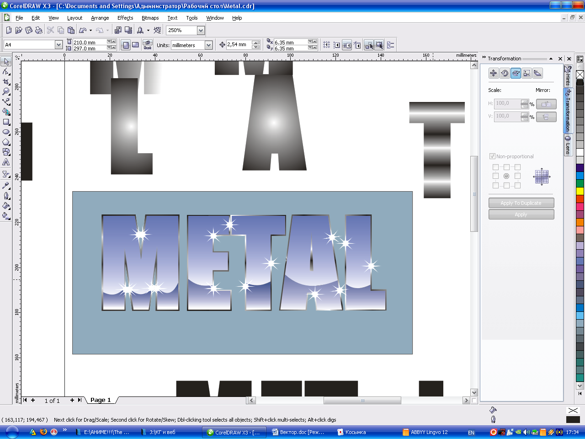Screen dimensions: 585x439
Task: Open the Bitmaps menu
Action: click(x=150, y=18)
